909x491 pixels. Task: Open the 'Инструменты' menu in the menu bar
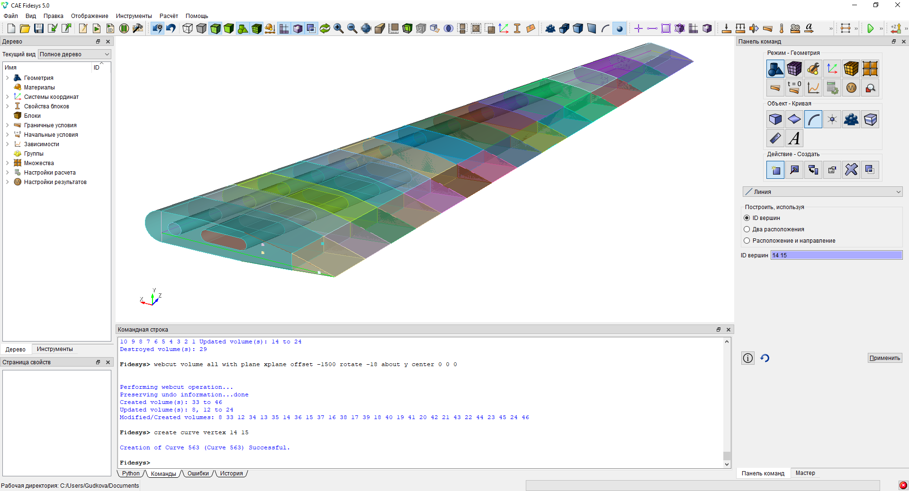(134, 16)
